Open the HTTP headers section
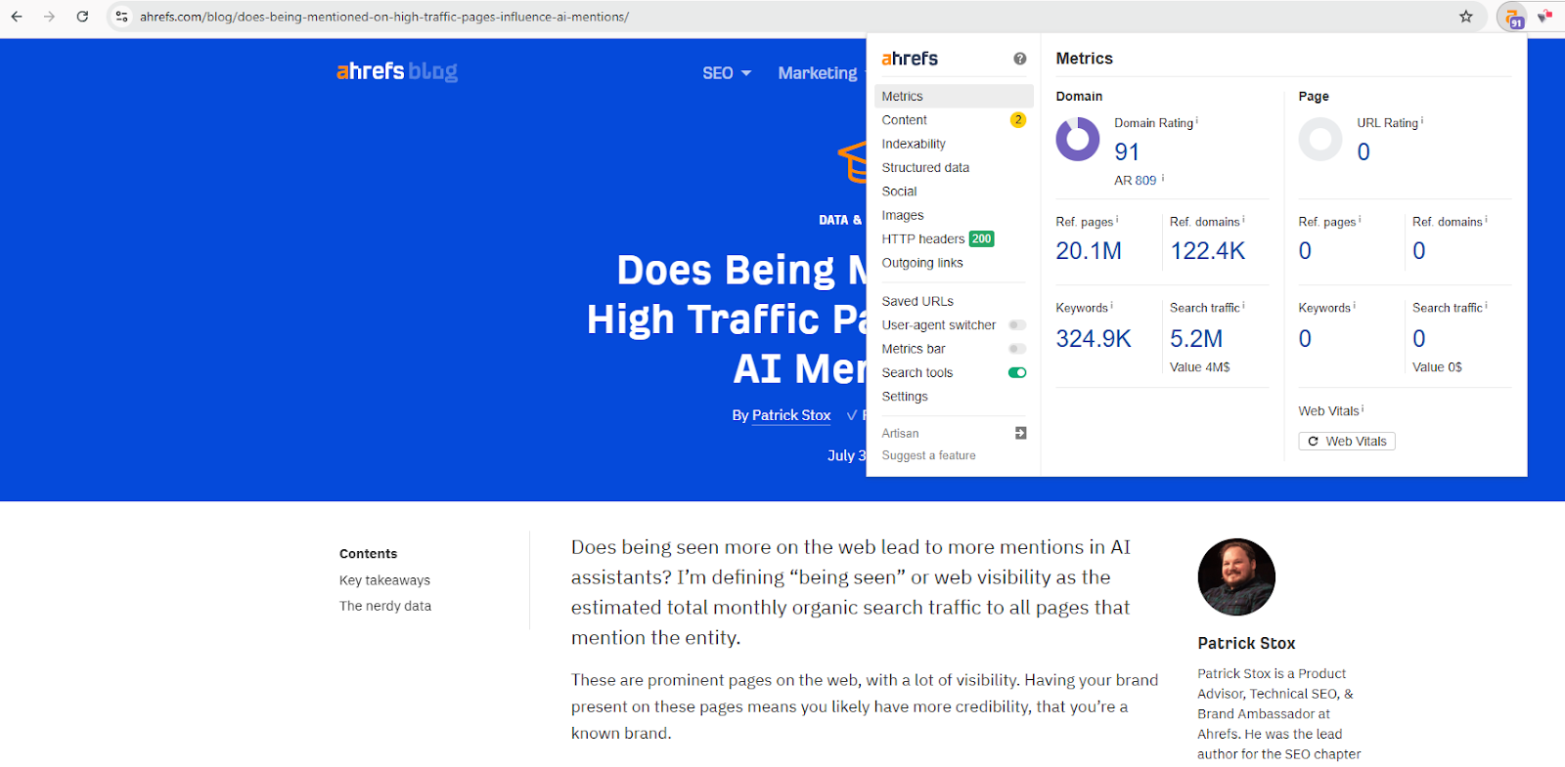 tap(922, 239)
